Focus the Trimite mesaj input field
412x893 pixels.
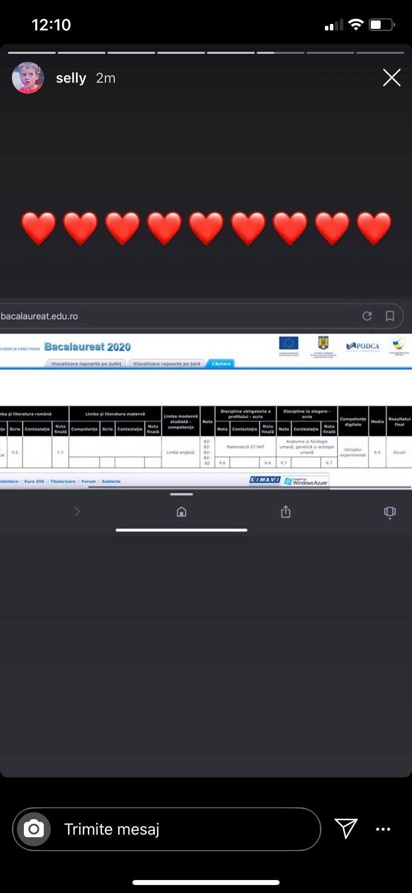pyautogui.click(x=184, y=829)
